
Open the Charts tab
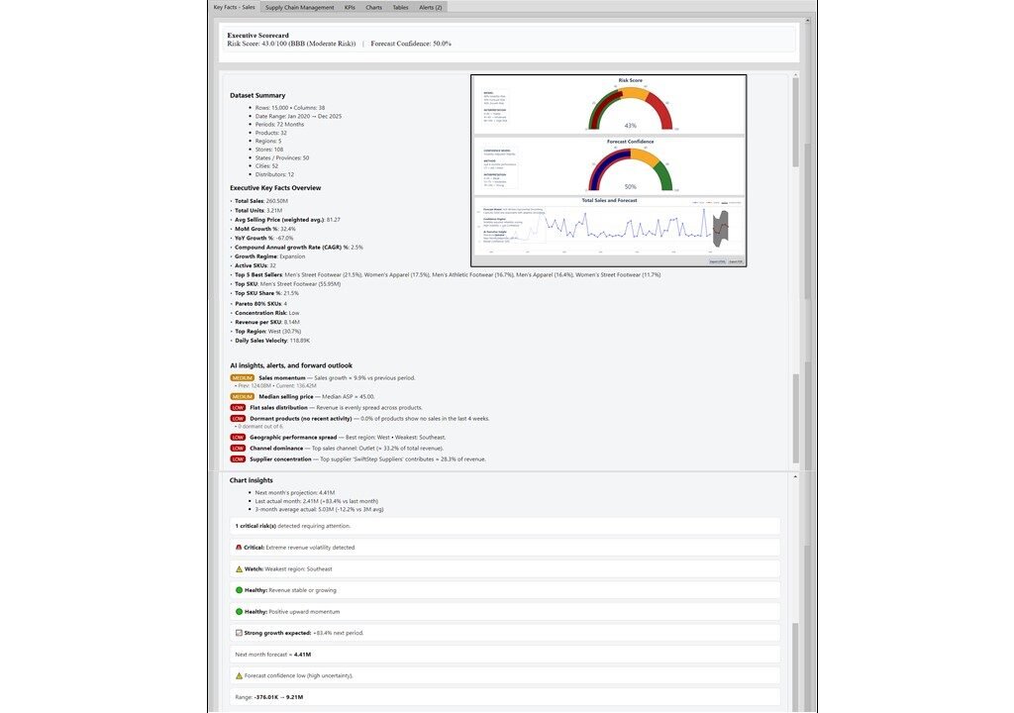[373, 7]
